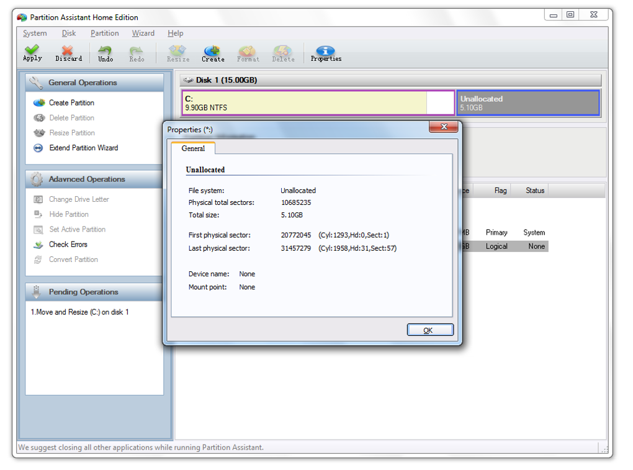
Task: Click the Set Active Partition icon
Action: point(38,229)
